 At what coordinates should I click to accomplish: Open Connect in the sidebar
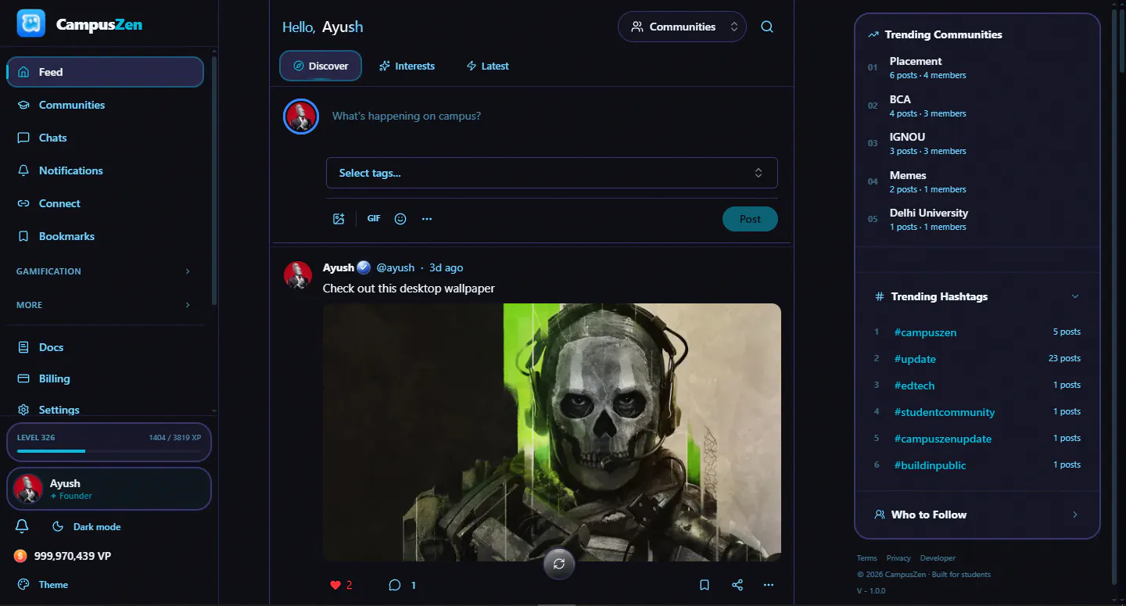(x=105, y=203)
